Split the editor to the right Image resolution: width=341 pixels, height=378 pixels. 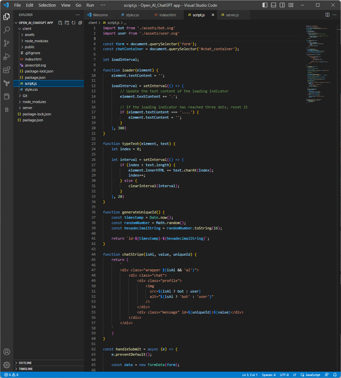[x=327, y=15]
